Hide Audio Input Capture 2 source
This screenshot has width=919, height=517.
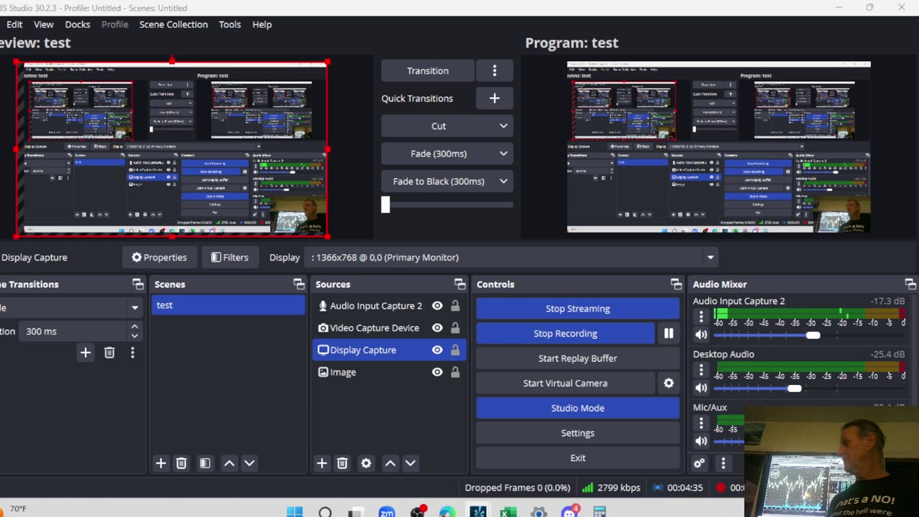[x=437, y=306]
